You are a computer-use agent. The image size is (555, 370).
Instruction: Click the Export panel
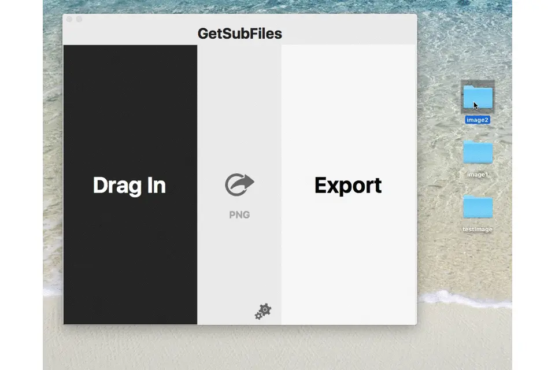click(349, 184)
